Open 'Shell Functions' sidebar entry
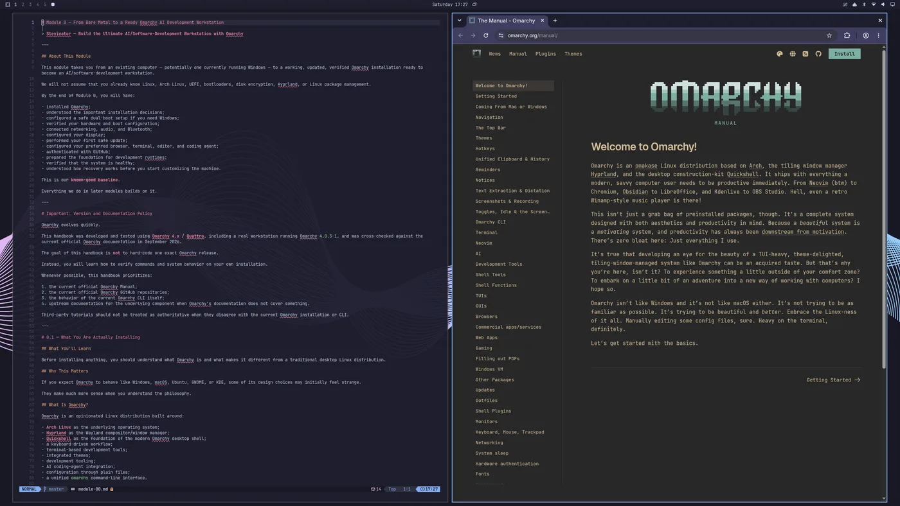This screenshot has width=900, height=506. point(496,285)
